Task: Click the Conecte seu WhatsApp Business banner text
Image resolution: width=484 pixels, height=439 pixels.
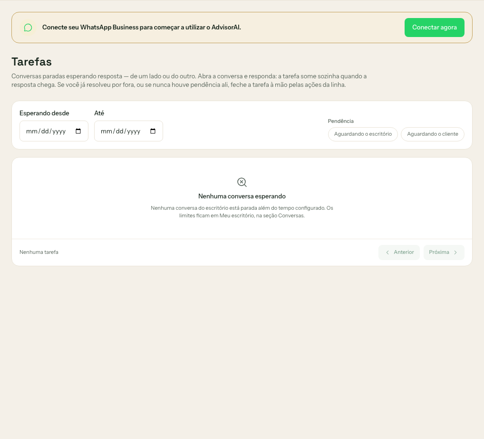Action: tap(142, 28)
